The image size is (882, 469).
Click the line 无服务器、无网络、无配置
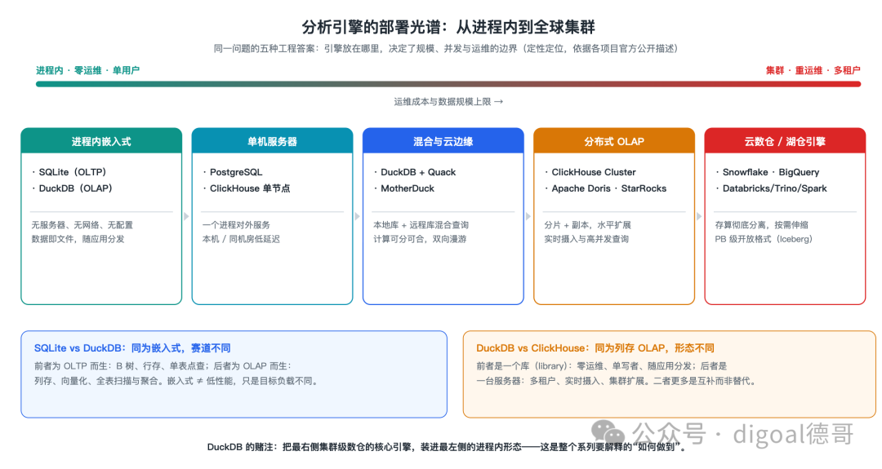pos(82,224)
